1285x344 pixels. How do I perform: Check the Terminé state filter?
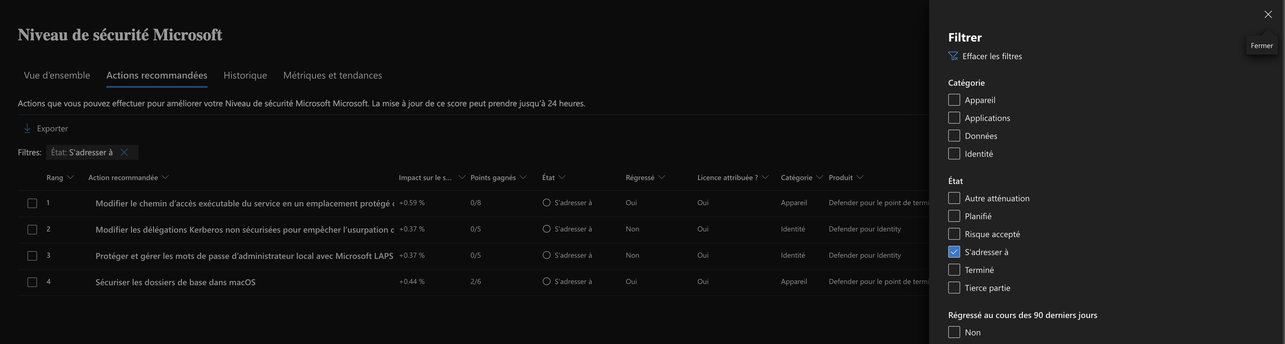(x=954, y=270)
